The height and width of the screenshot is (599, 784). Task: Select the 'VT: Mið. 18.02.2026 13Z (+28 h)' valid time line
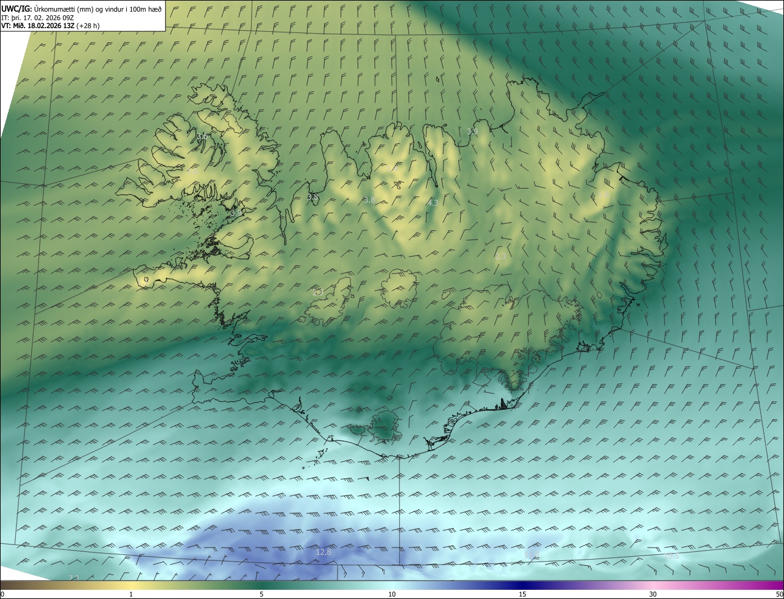click(x=51, y=26)
